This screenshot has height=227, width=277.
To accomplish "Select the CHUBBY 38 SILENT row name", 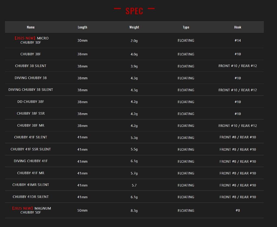I will click(31, 66).
